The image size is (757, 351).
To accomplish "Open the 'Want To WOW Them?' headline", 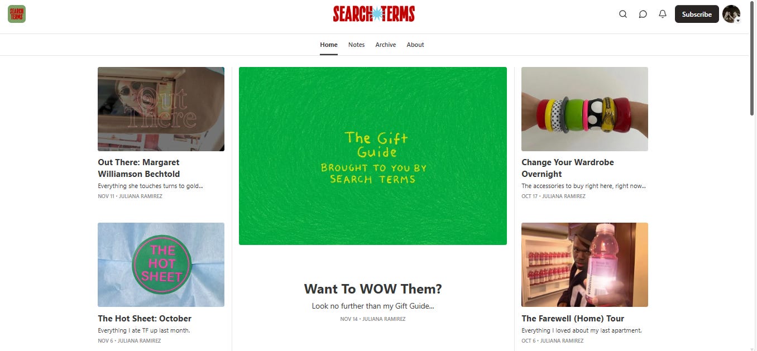I will 373,289.
